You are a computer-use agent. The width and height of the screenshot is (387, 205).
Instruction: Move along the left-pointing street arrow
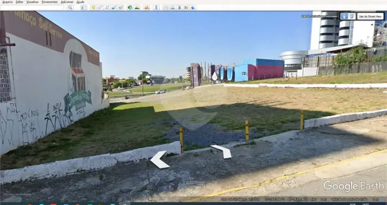coord(159,159)
